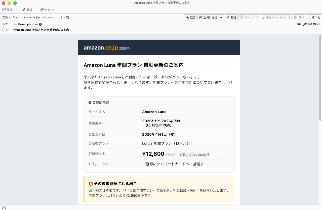Click the date 2026/03/28 10:21

click(308, 24)
